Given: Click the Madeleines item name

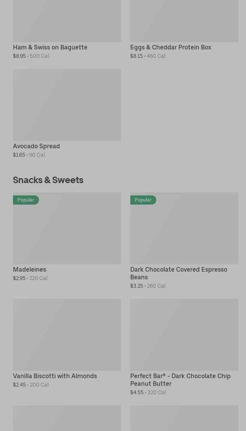Looking at the screenshot, I should click(29, 269).
